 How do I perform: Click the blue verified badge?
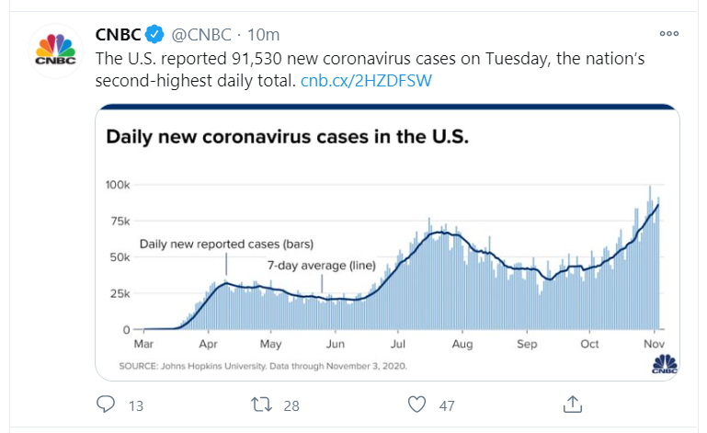(x=155, y=35)
